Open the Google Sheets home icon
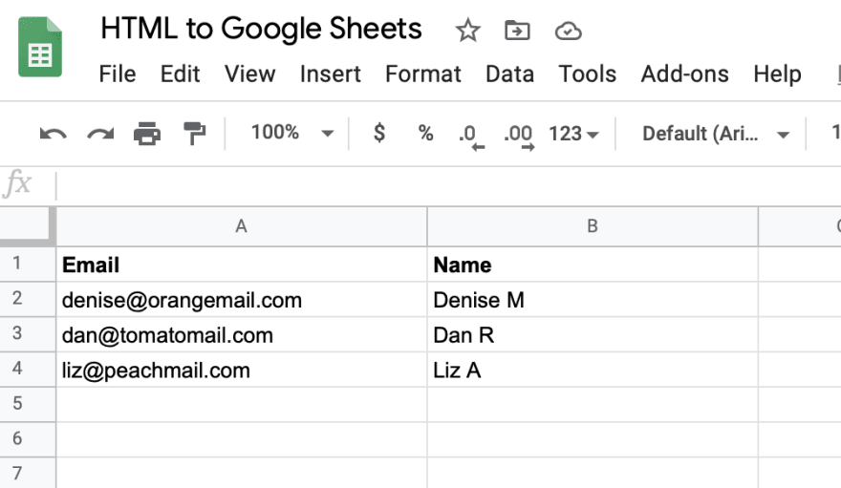 [40, 47]
